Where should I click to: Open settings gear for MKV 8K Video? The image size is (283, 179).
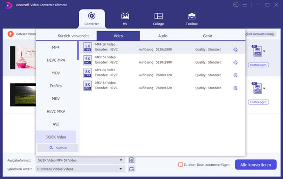235,88
